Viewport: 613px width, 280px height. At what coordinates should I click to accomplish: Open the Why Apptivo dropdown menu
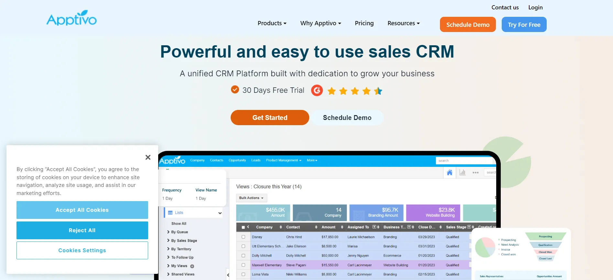pyautogui.click(x=321, y=23)
